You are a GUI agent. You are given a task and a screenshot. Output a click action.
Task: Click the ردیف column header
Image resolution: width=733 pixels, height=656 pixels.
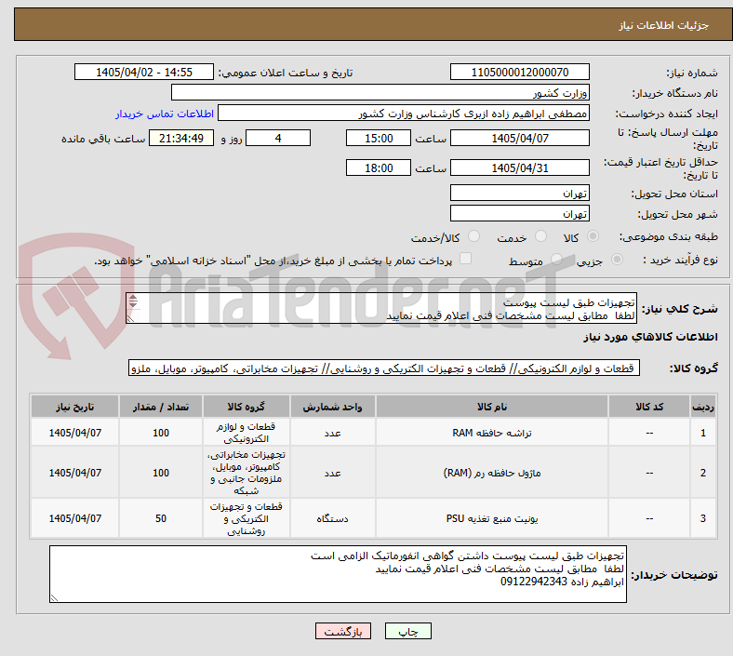pyautogui.click(x=702, y=407)
